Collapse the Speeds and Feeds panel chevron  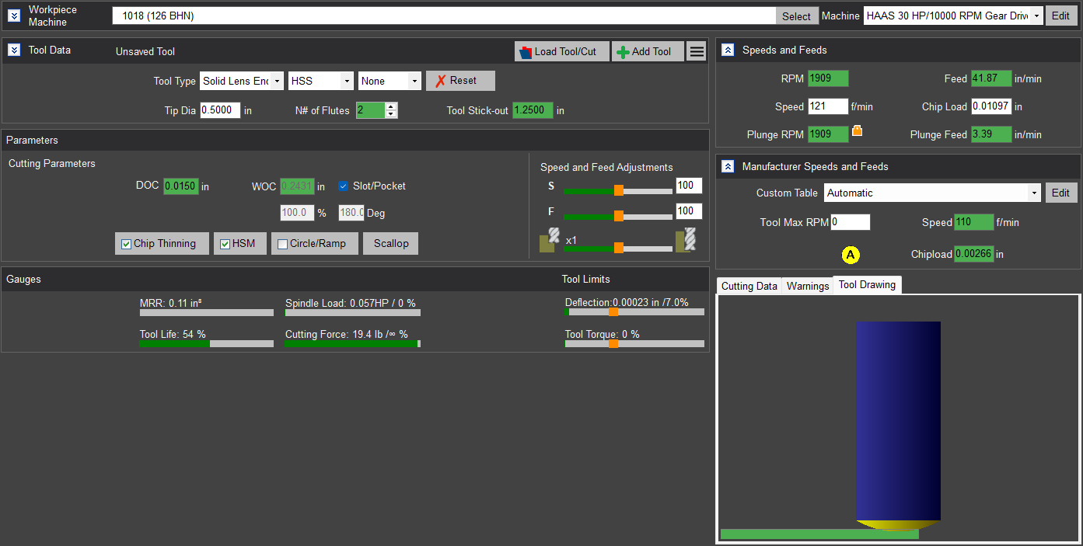point(728,50)
